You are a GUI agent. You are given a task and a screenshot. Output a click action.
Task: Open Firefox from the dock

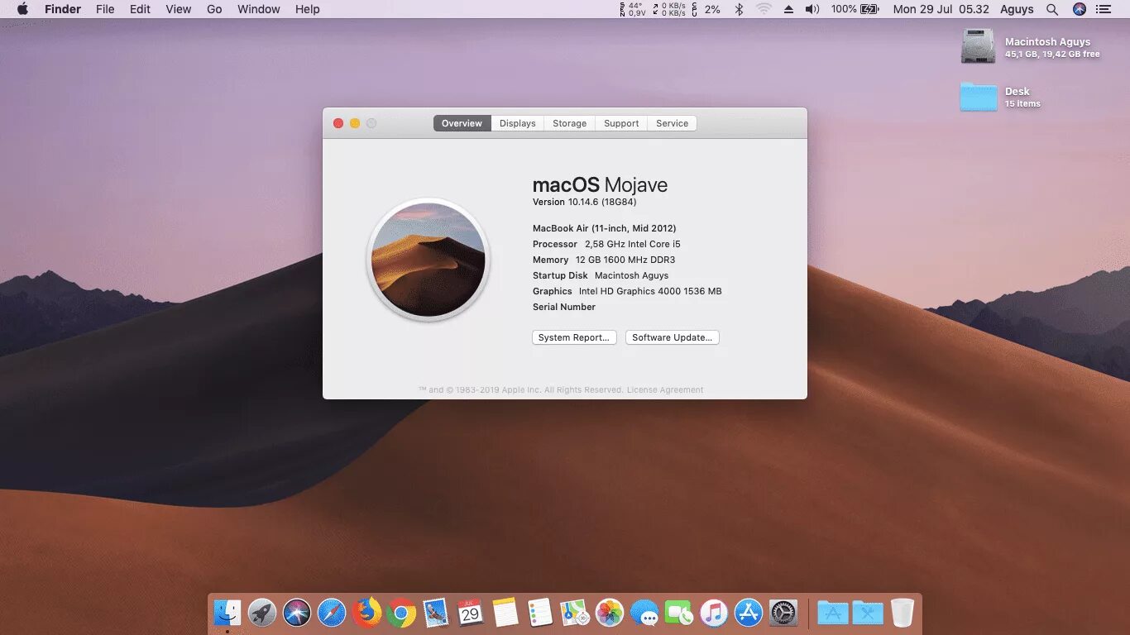(x=366, y=613)
